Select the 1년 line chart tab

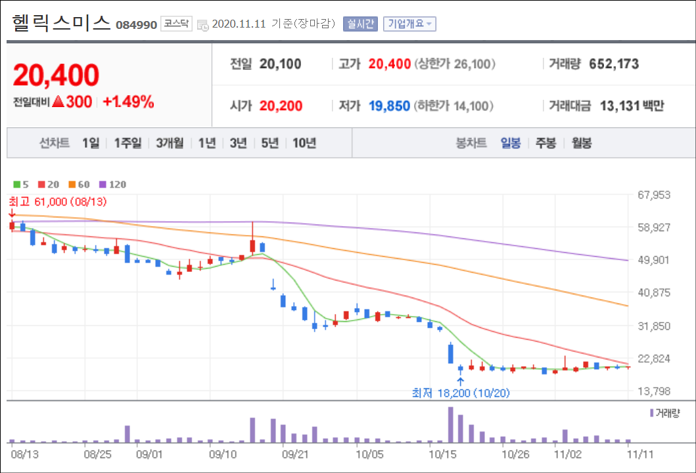point(207,143)
